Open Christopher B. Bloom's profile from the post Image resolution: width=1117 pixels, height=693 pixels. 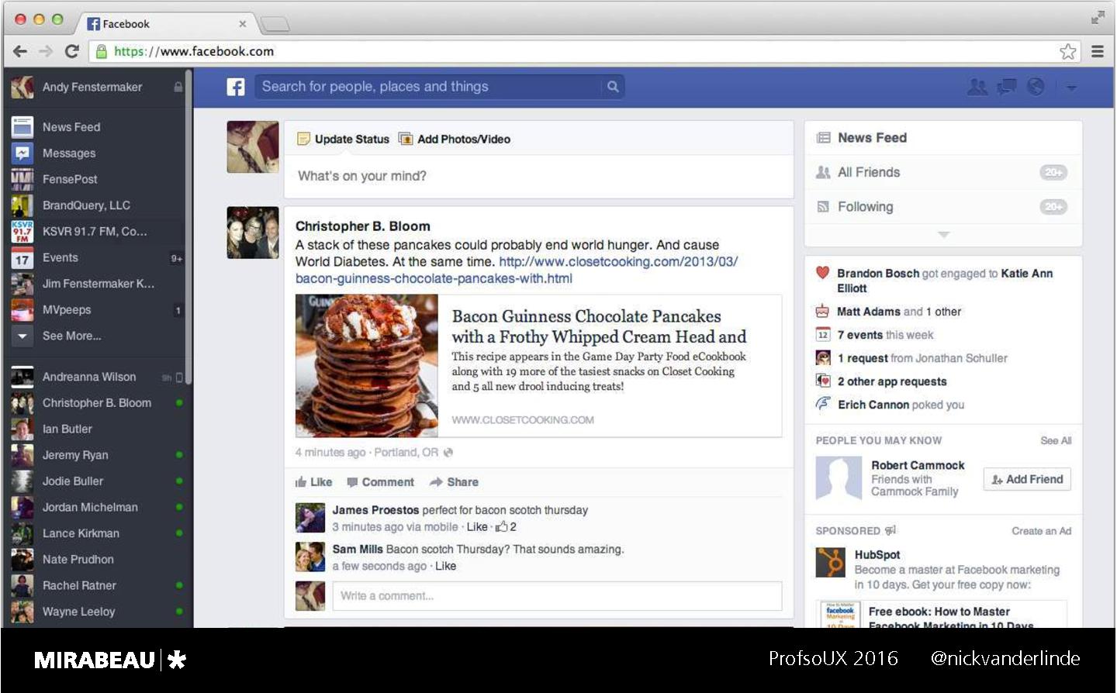(362, 226)
